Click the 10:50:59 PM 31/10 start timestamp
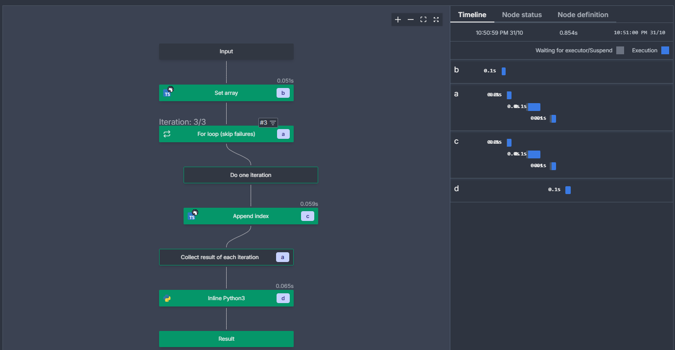Screen dimensions: 675x350 click(x=499, y=33)
